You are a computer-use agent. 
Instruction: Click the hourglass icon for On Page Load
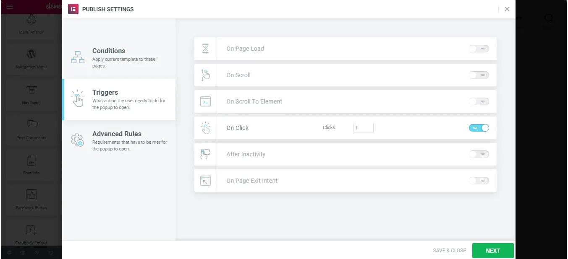(205, 49)
